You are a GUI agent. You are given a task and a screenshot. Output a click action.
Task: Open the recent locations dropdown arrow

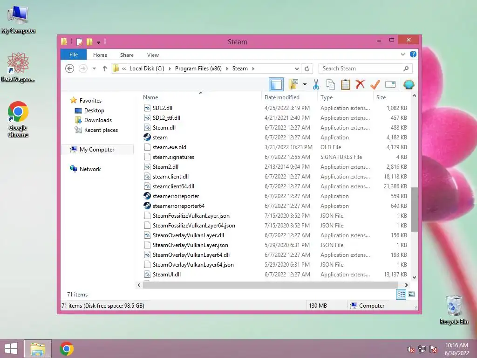coord(94,69)
